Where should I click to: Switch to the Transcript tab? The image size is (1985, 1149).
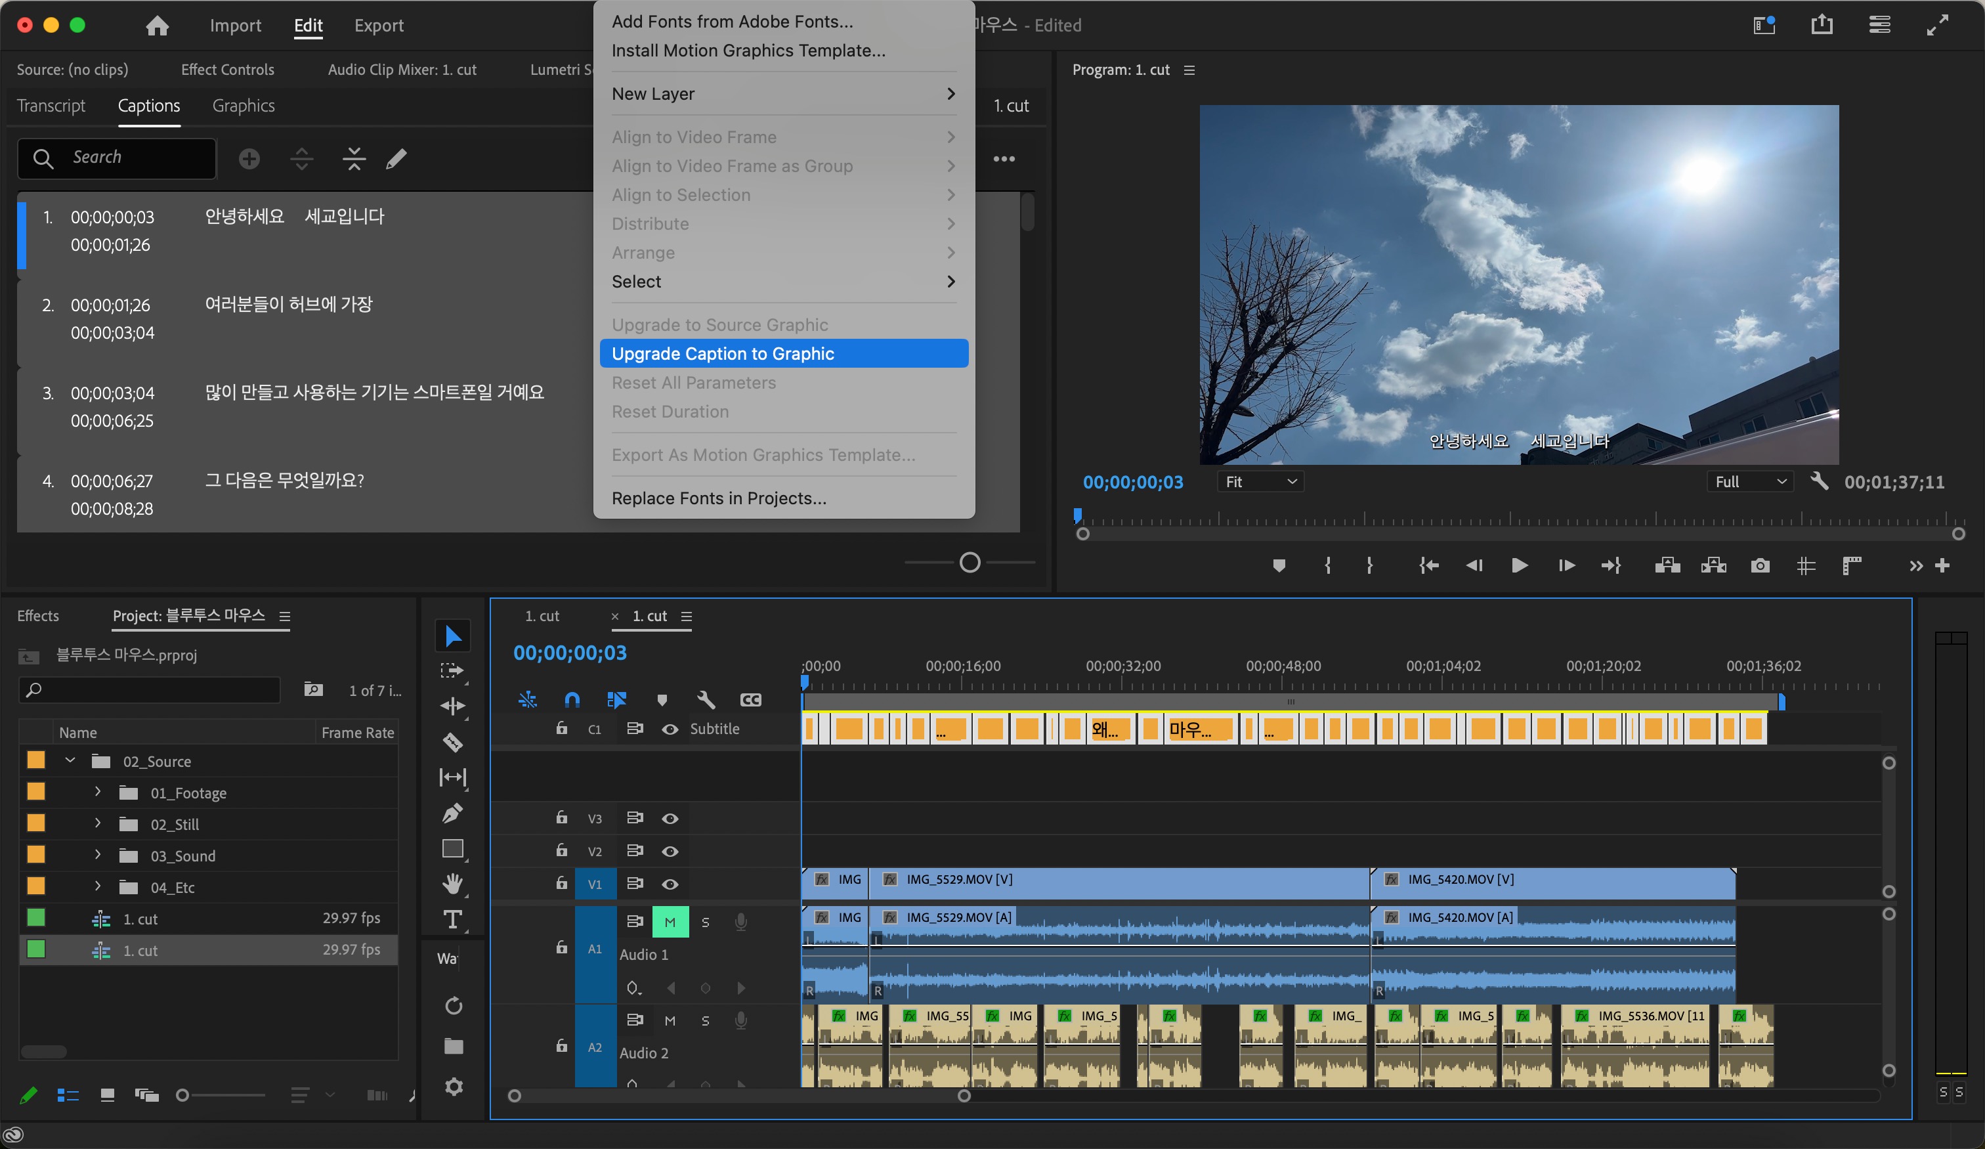(51, 106)
